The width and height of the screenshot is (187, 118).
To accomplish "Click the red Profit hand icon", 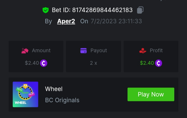I will [x=143, y=51].
